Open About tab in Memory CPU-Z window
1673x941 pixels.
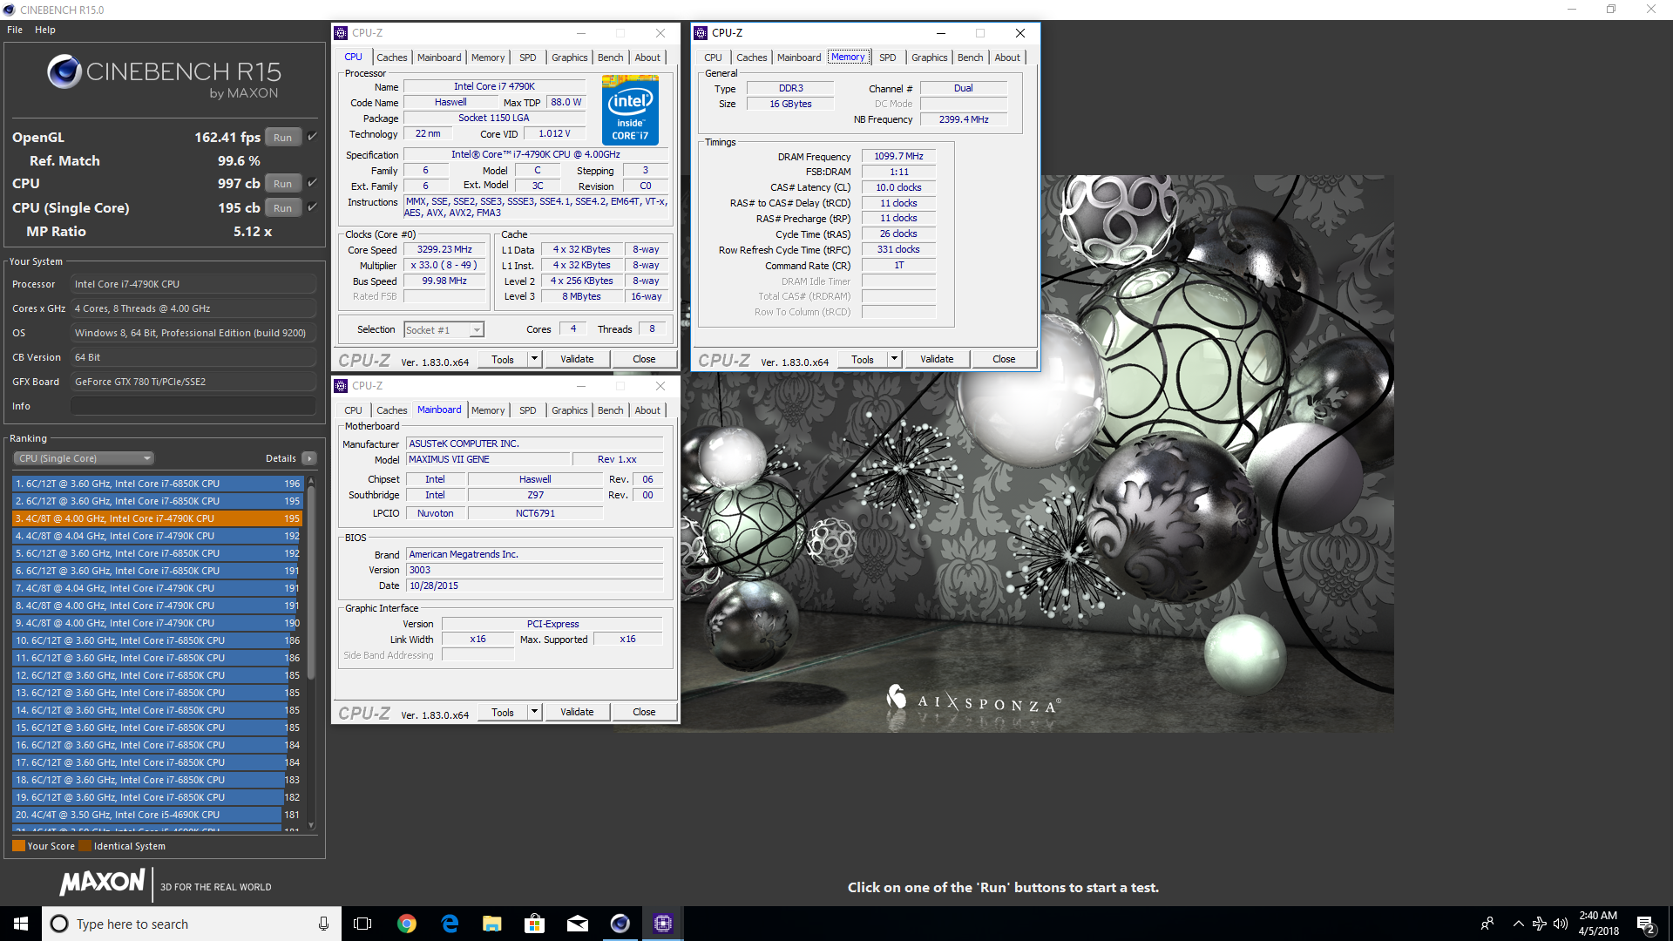pos(1007,58)
